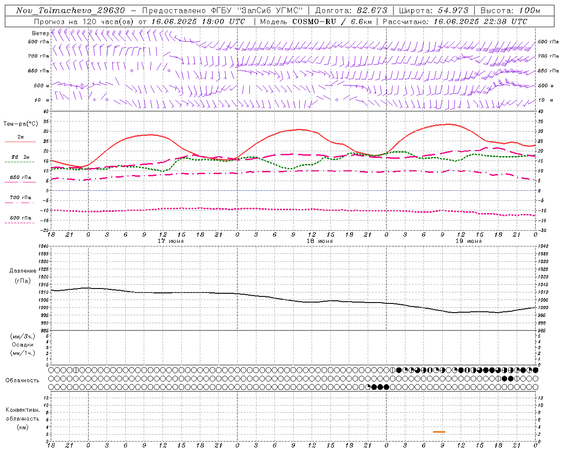Image resolution: width=561 pixels, height=449 pixels.
Task: Click the 500 м wind level label on left
Action: 42,86
